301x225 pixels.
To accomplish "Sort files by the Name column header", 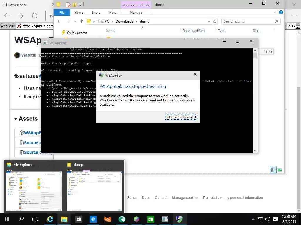I will pyautogui.click(x=111, y=30).
